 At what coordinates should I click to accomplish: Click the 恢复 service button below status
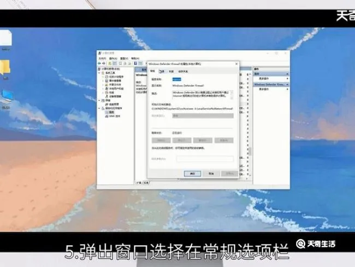point(224,141)
